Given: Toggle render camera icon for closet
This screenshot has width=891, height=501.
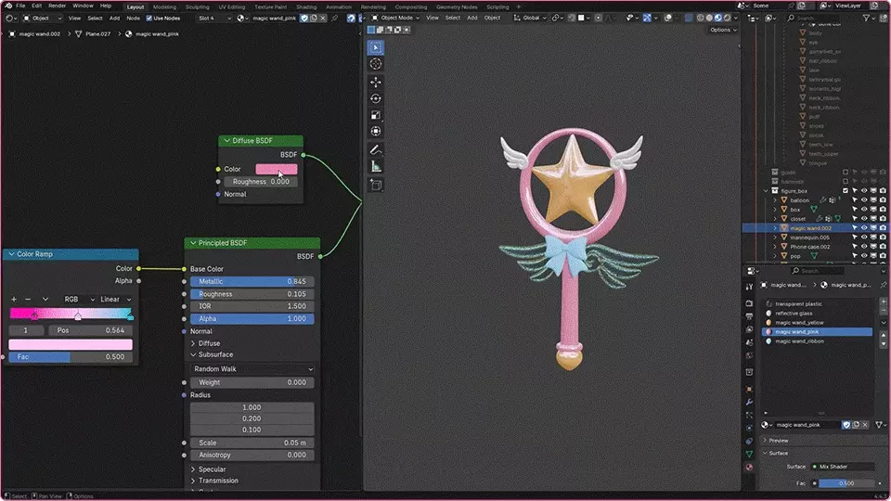Looking at the screenshot, I should pos(883,219).
